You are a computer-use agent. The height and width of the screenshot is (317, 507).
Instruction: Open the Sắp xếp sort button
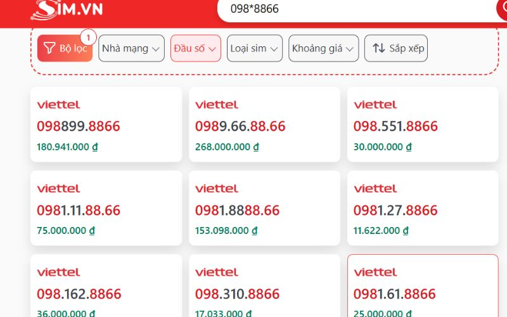tap(395, 48)
